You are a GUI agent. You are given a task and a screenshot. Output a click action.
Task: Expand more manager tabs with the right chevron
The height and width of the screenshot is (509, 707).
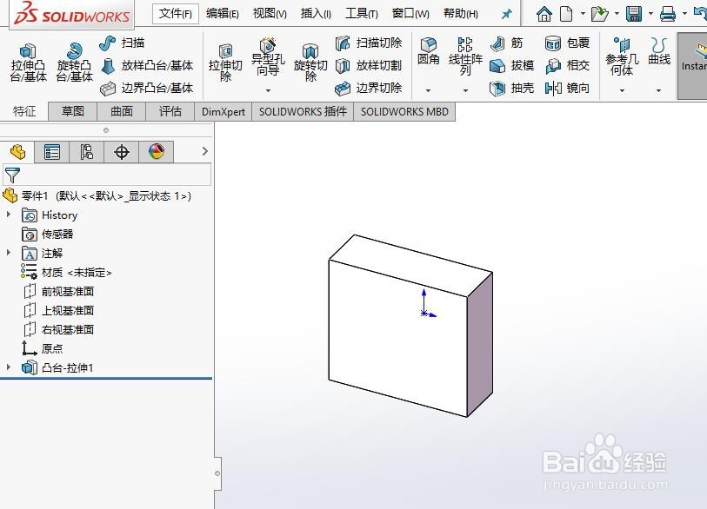point(205,151)
